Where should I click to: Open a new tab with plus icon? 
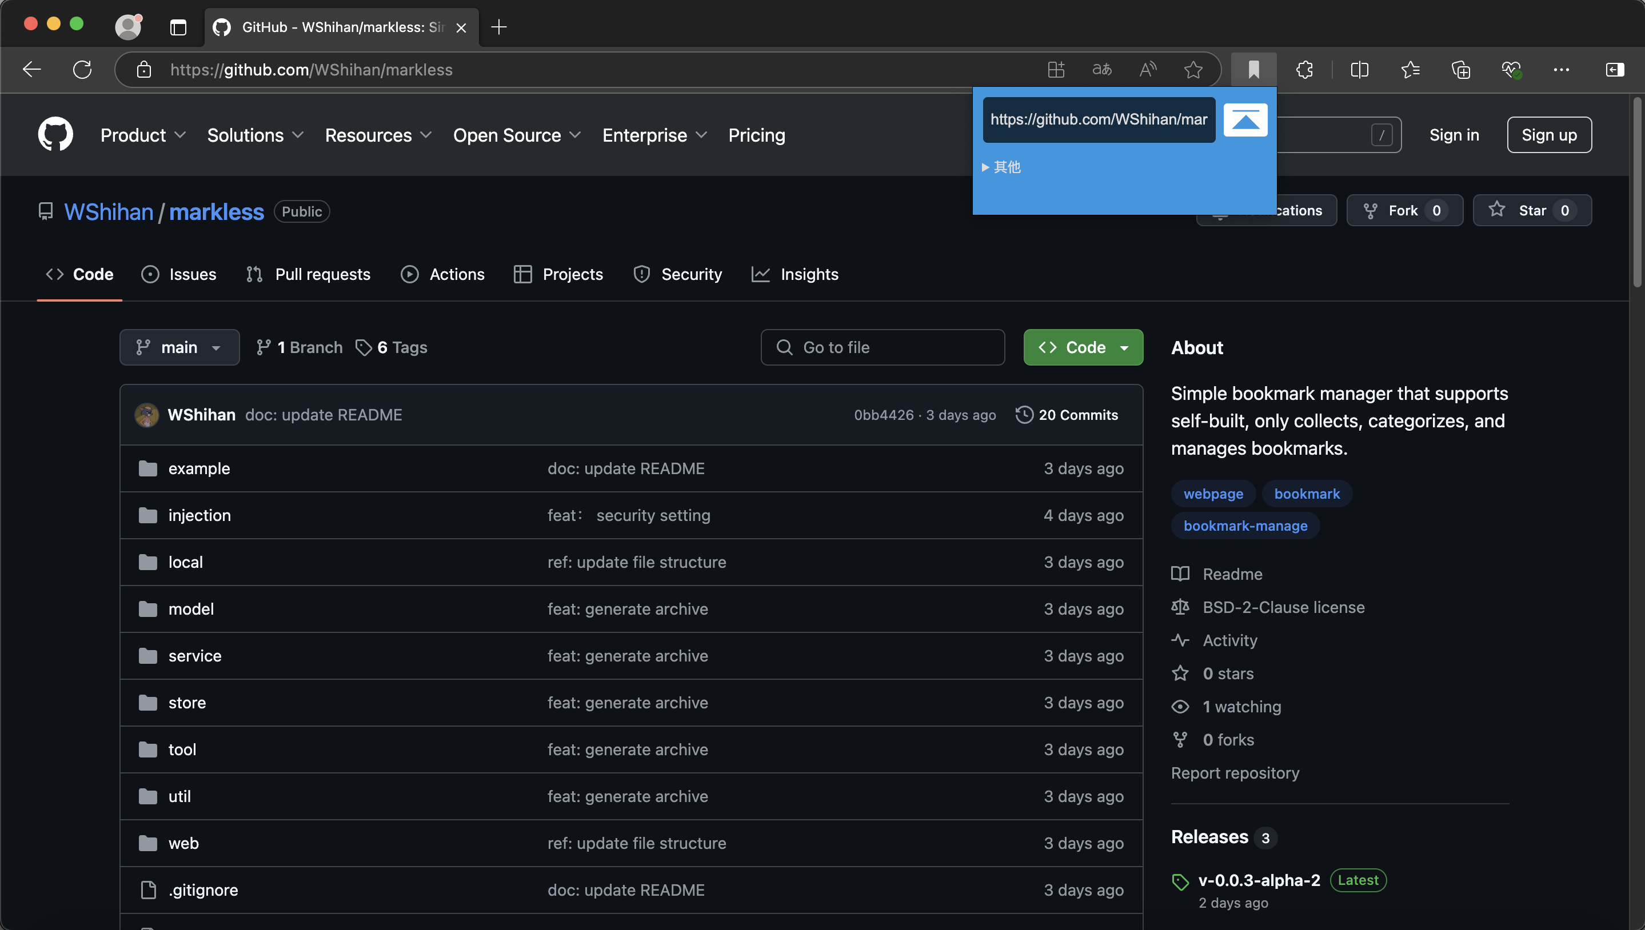tap(498, 27)
